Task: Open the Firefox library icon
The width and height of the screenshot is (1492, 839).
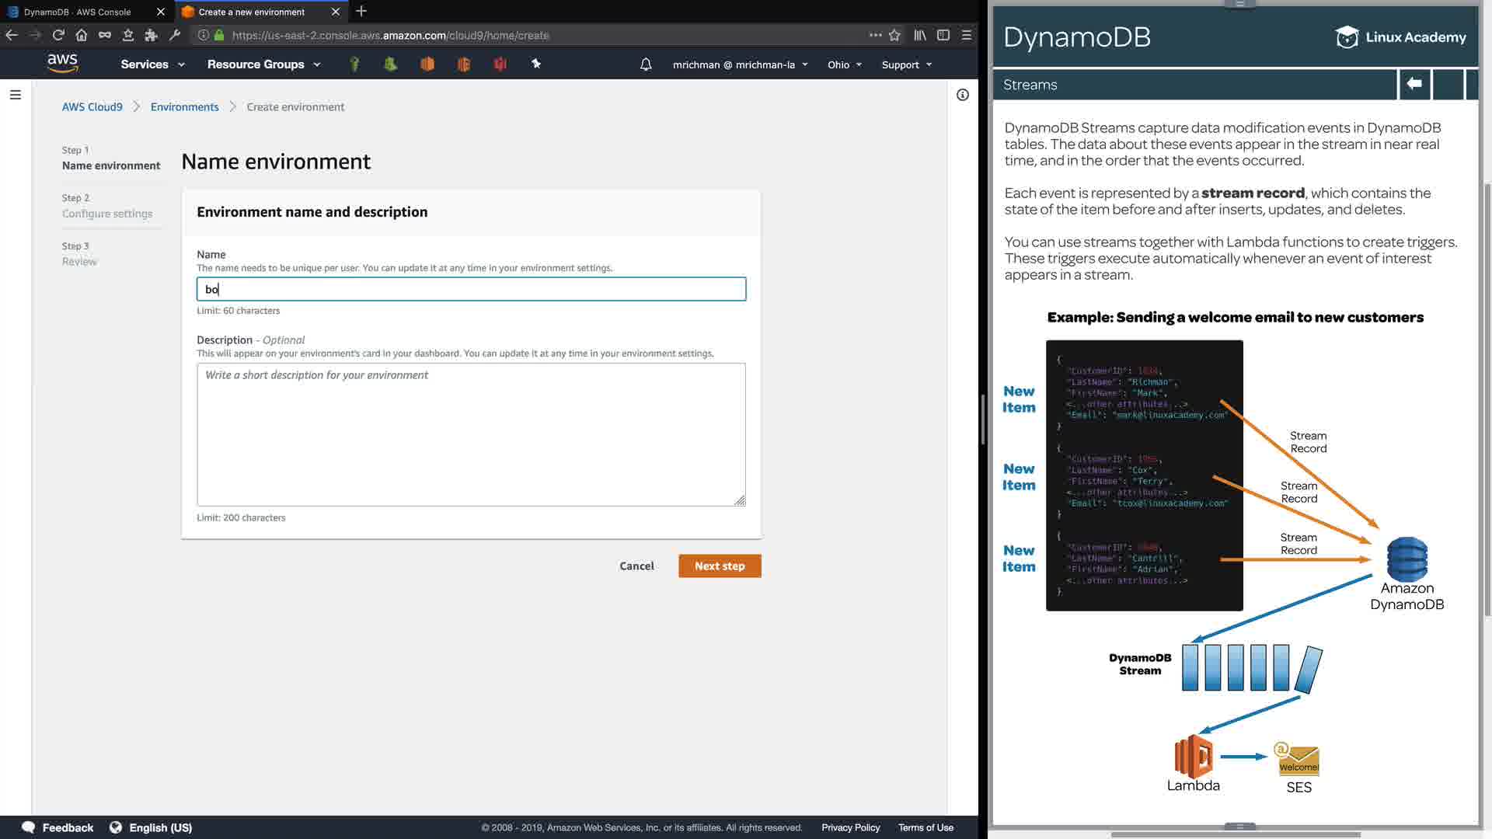Action: (920, 35)
